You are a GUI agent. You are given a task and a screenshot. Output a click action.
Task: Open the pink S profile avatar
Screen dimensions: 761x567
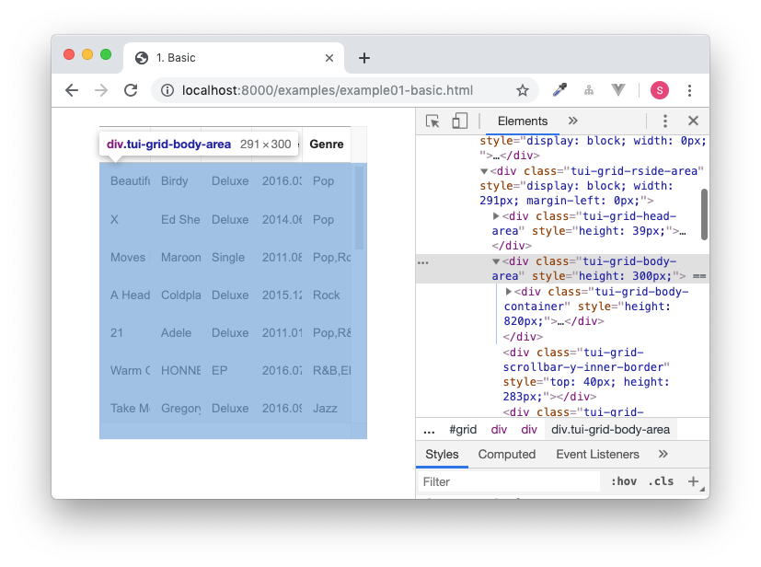click(660, 90)
